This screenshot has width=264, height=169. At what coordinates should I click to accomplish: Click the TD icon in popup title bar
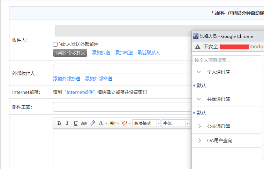[x=196, y=36]
